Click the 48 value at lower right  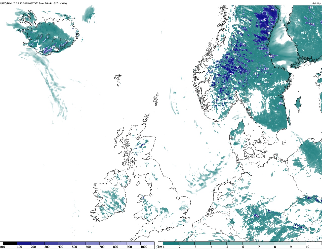303,228
